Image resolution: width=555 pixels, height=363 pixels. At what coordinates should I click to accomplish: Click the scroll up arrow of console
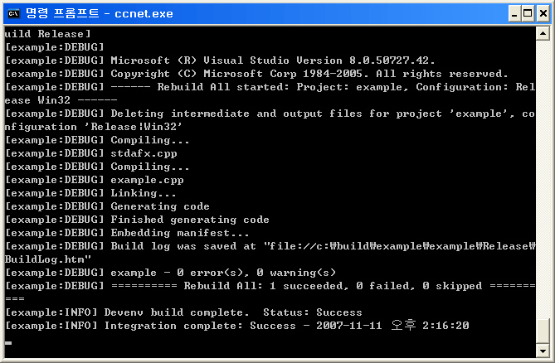(542, 34)
